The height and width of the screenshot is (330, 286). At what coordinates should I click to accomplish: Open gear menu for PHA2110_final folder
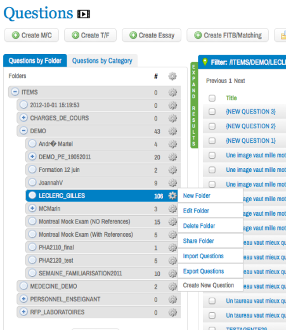(172, 247)
